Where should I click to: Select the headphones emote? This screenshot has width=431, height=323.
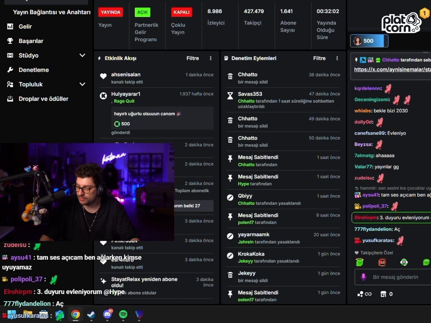pos(404,262)
